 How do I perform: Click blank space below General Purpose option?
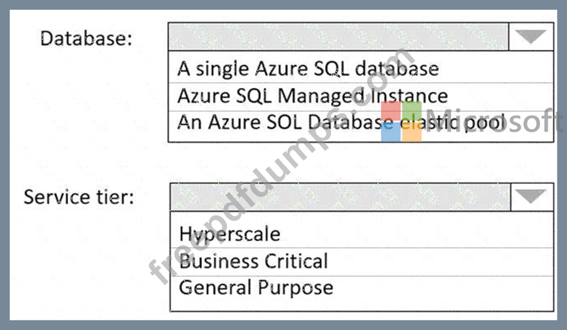click(x=361, y=304)
